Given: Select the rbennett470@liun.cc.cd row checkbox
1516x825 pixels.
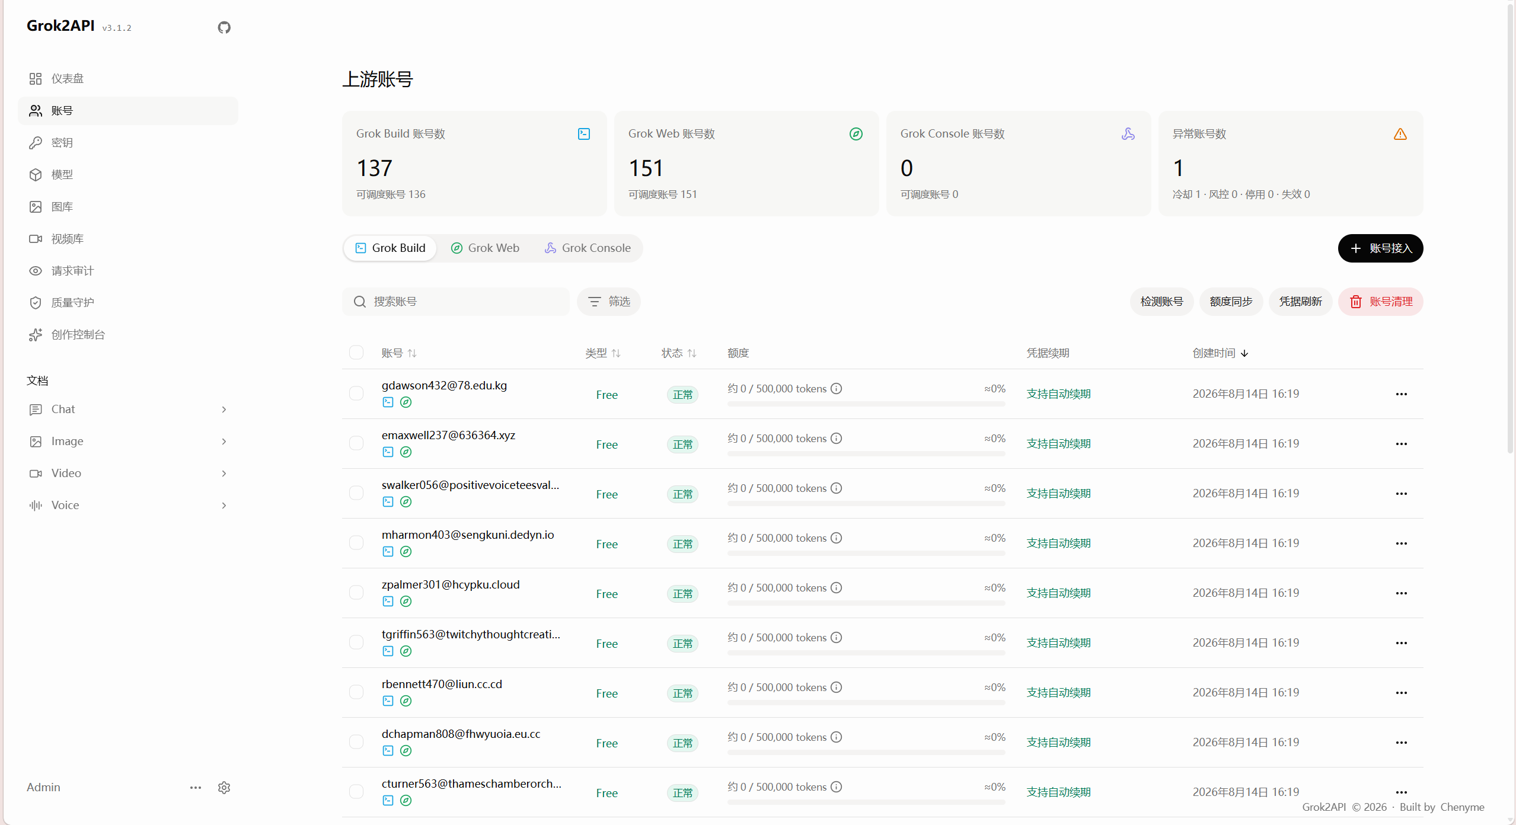Looking at the screenshot, I should point(356,692).
